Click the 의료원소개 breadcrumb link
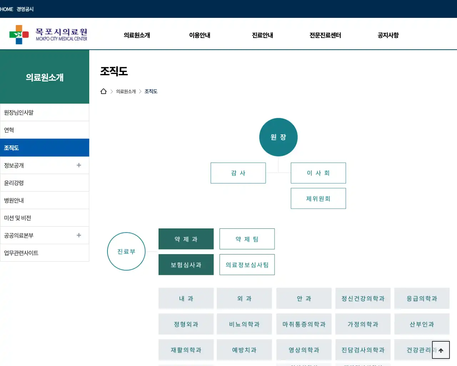 126,91
